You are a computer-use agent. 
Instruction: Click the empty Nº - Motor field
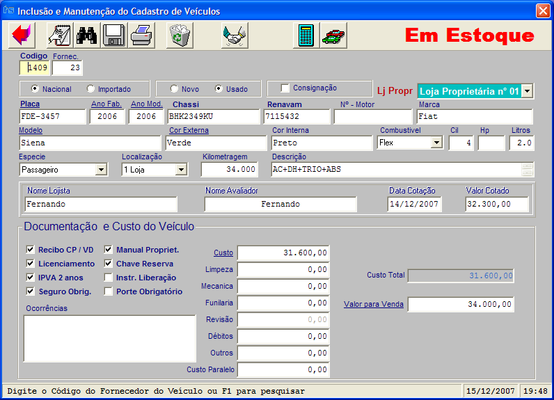pyautogui.click(x=373, y=116)
